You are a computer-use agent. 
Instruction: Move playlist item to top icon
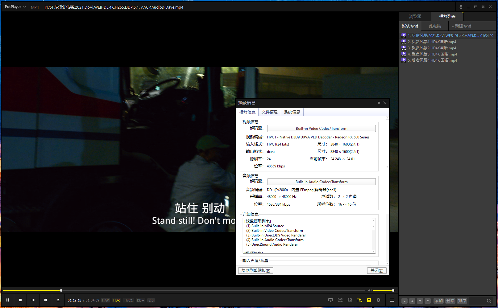(x=405, y=301)
